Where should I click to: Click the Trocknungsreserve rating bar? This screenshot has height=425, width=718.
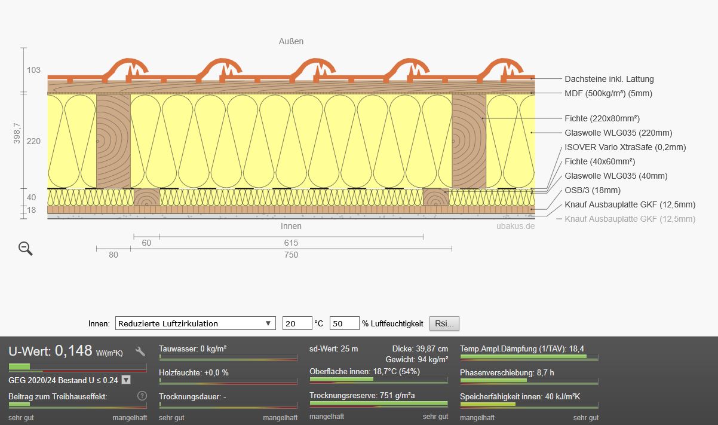pyautogui.click(x=379, y=403)
